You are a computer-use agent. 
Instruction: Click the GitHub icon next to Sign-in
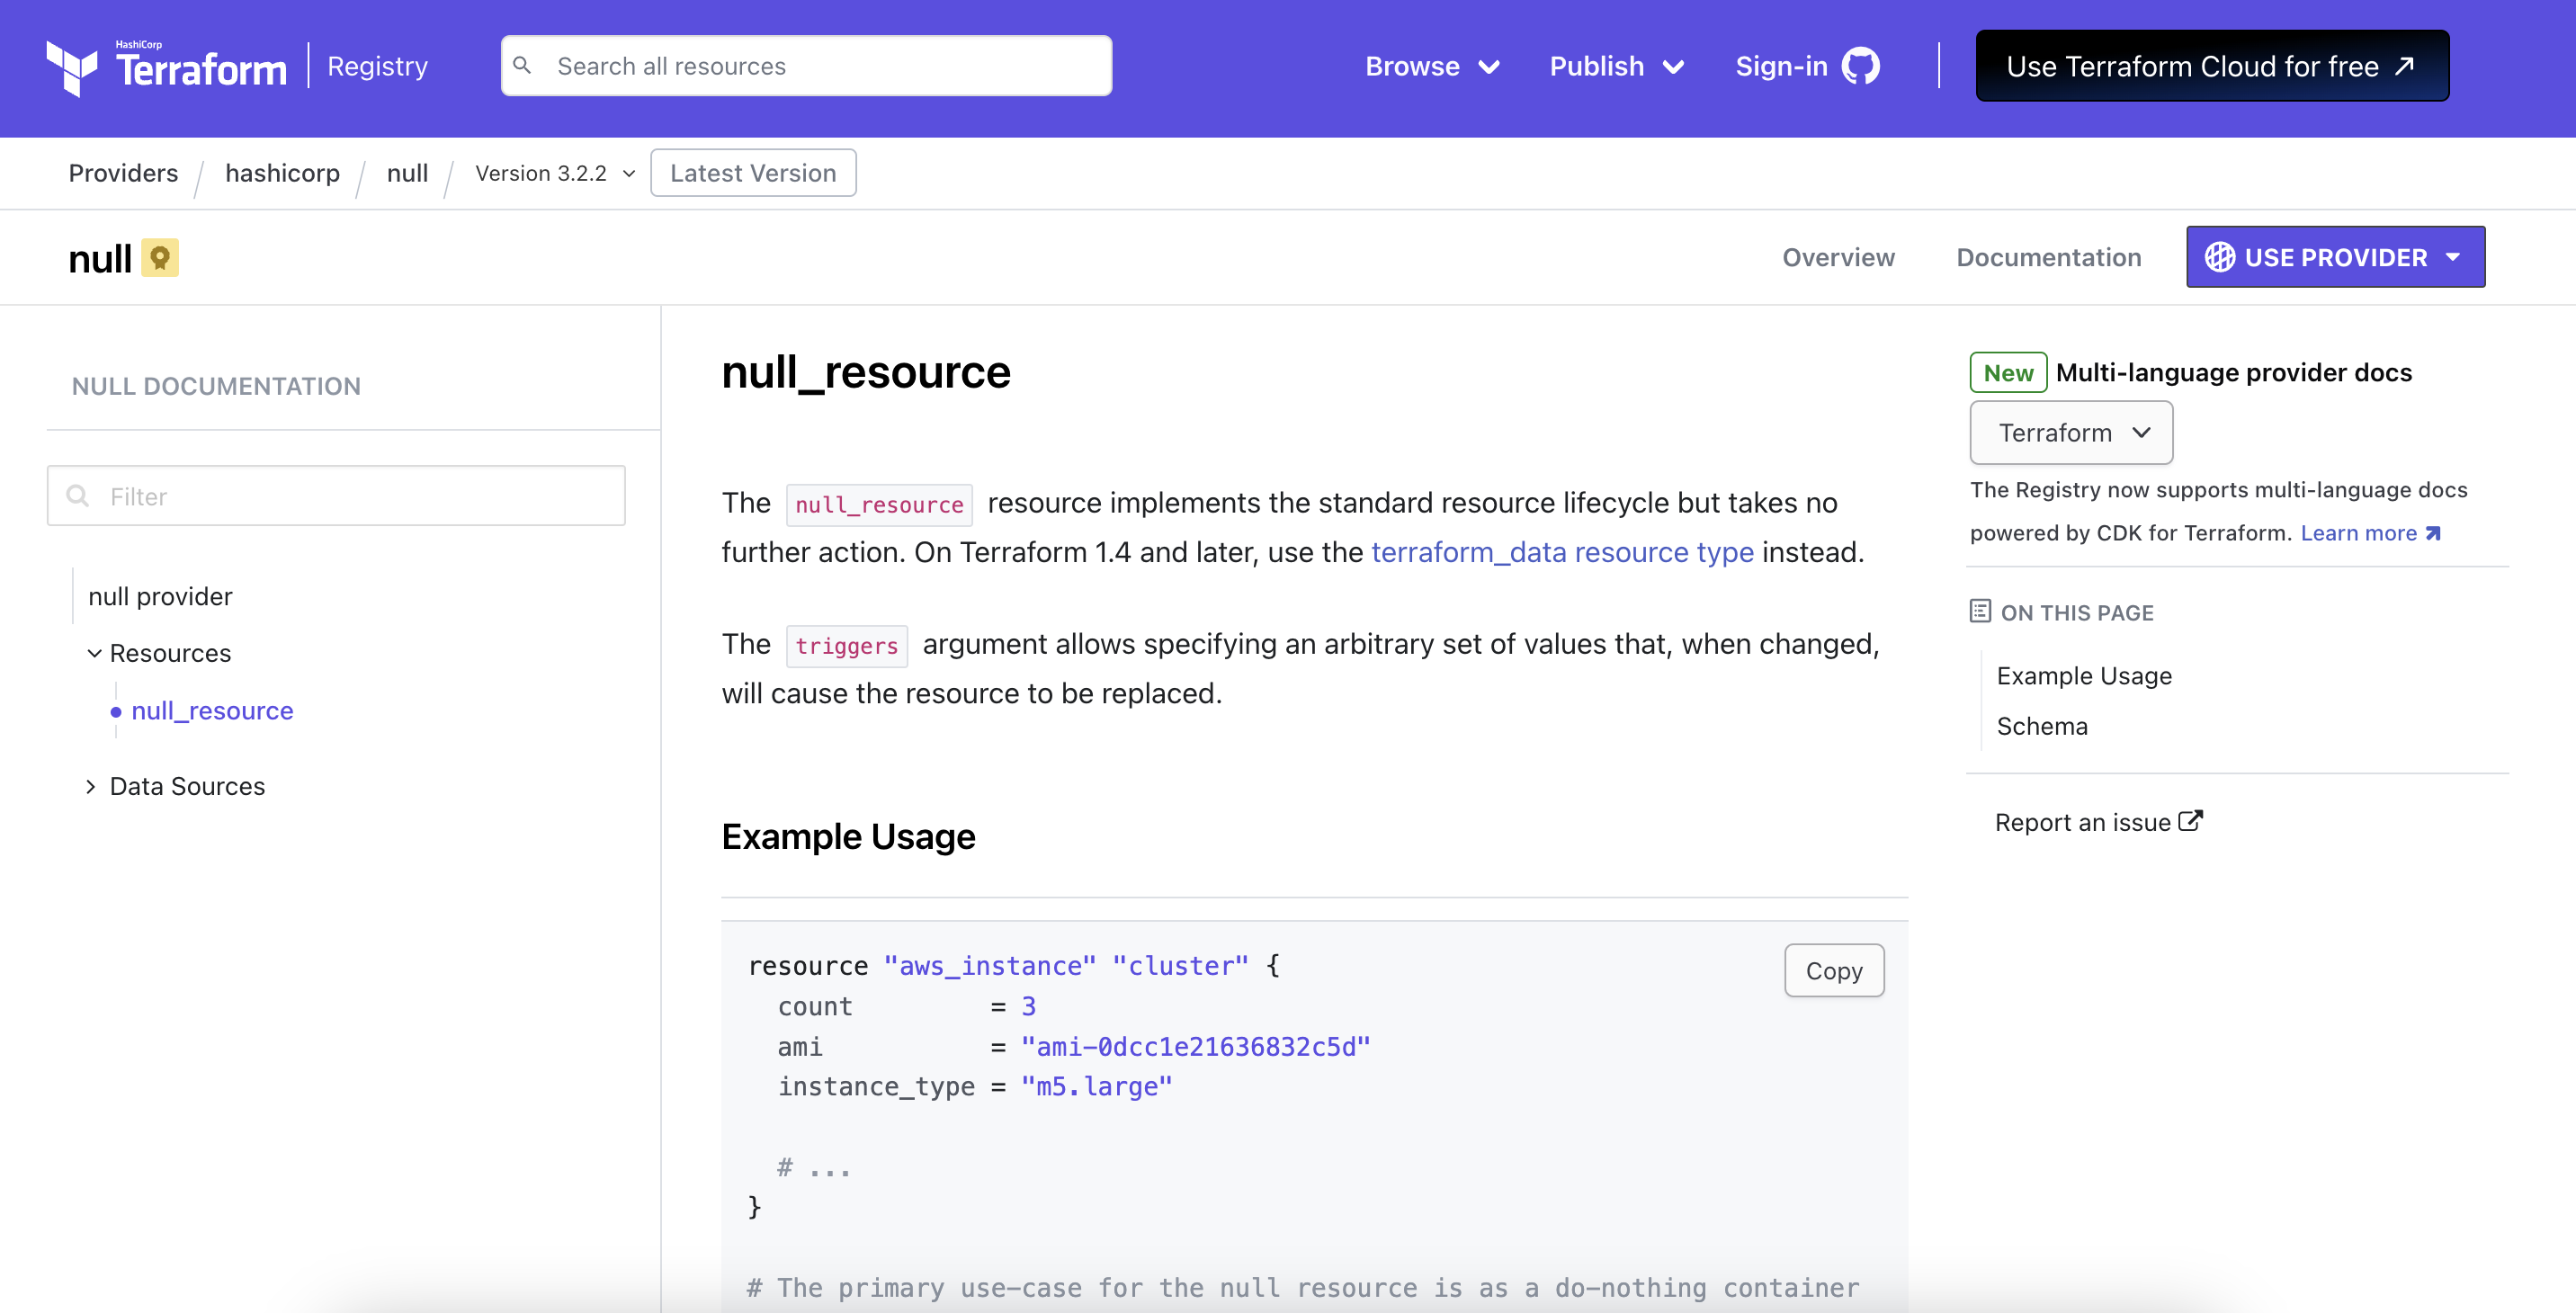tap(1860, 67)
